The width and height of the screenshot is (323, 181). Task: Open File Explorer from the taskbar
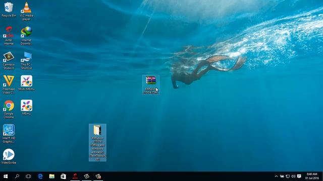[51, 176]
